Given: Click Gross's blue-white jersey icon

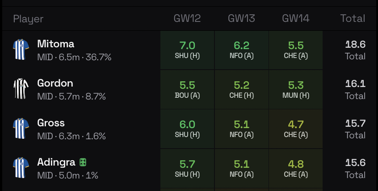Looking at the screenshot, I should click(x=21, y=129).
